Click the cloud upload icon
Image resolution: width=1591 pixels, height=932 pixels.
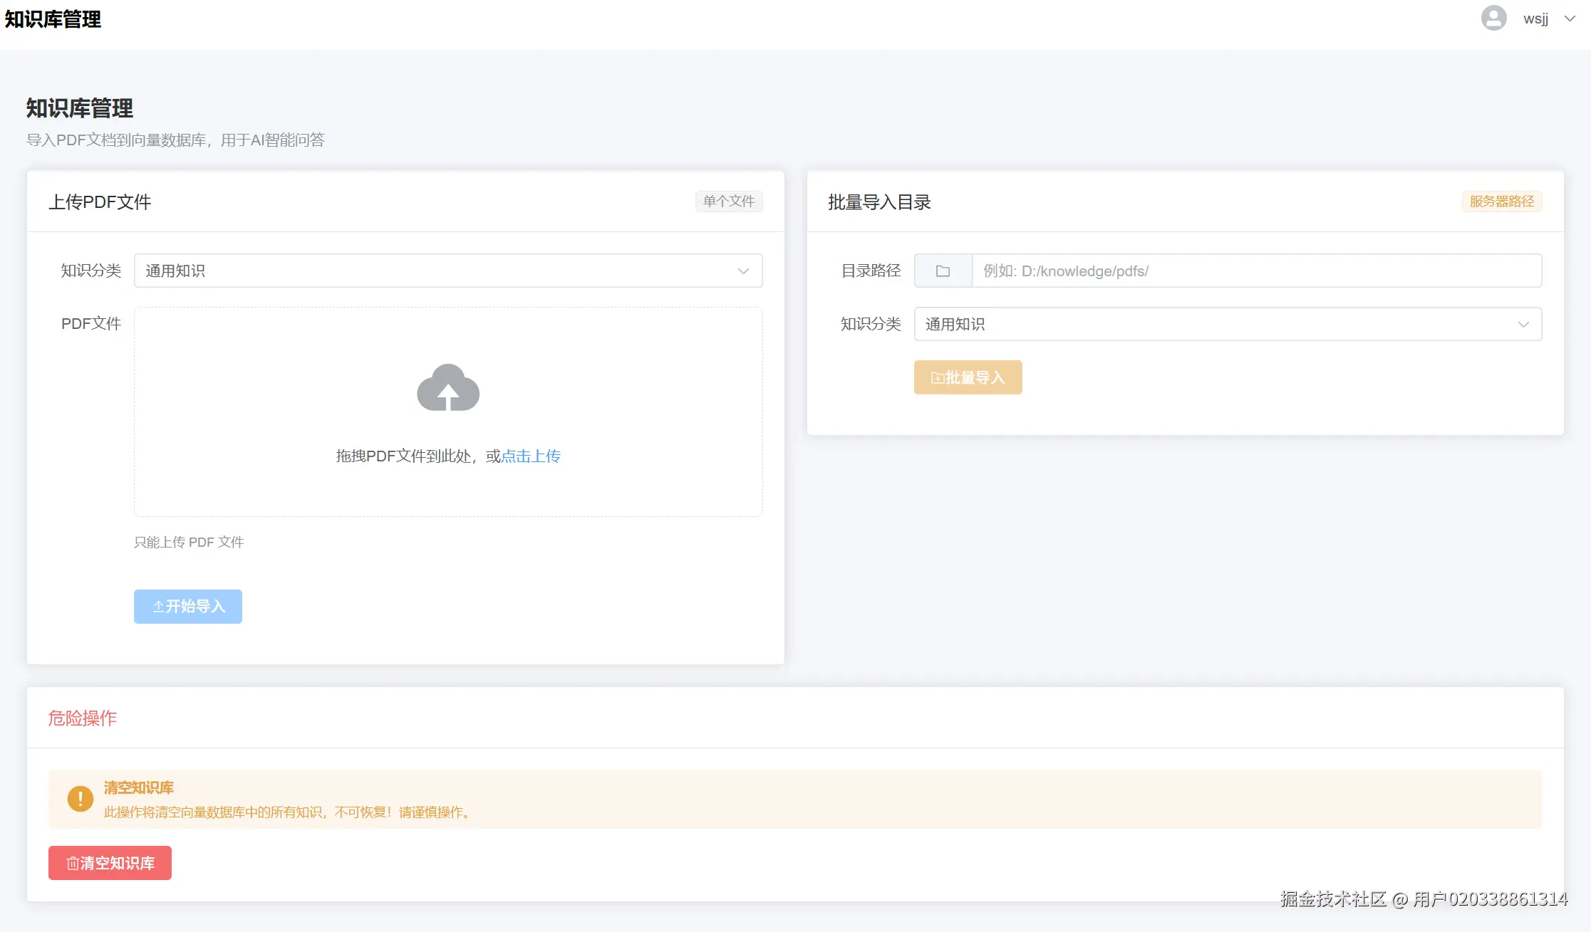coord(448,388)
